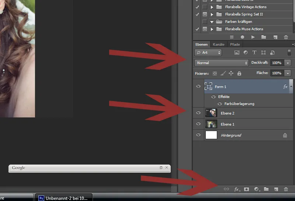This screenshot has width=295, height=201.
Task: Expand Florabella Spring Set II
Action: (212, 14)
